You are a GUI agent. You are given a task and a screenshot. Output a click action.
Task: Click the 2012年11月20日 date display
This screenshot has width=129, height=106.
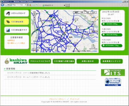coord(111,12)
